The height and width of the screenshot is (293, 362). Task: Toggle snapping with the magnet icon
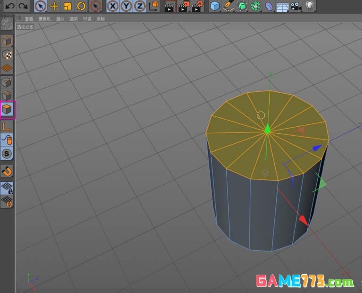(7, 171)
